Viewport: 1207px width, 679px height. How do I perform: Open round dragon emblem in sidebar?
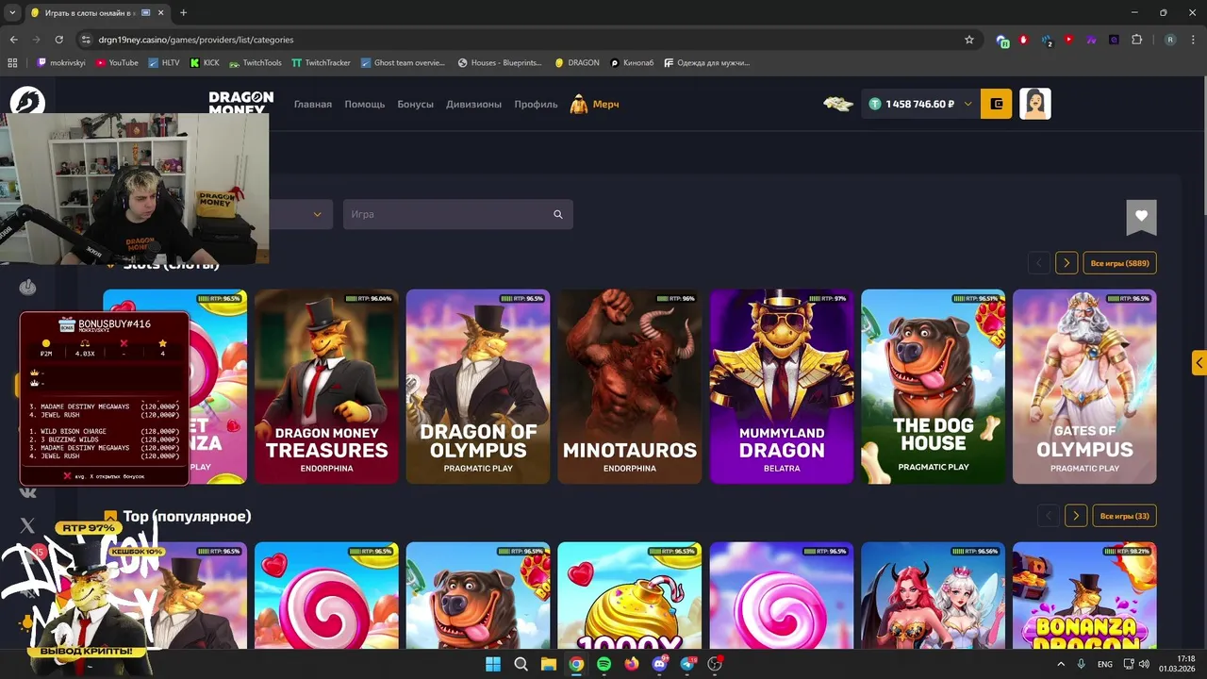(27, 102)
